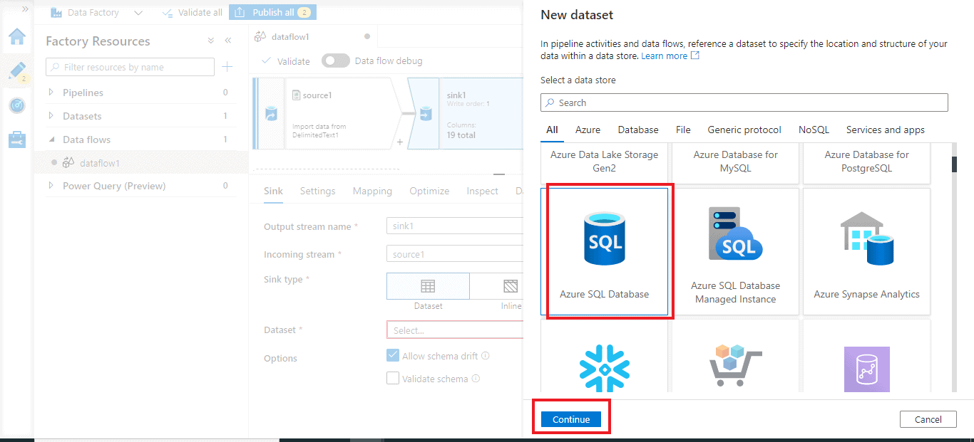Select the purple database data store tile

tap(866, 356)
